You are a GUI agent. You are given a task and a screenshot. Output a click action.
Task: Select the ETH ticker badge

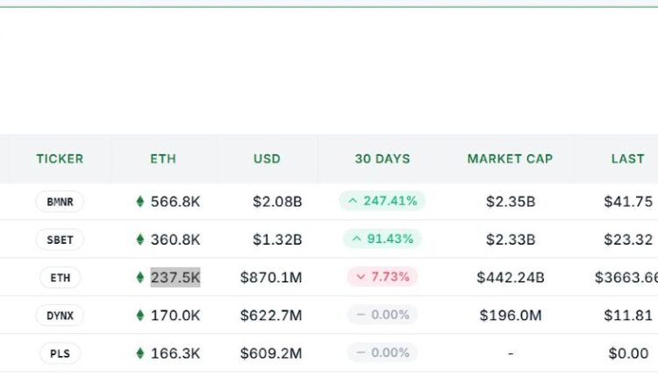60,278
